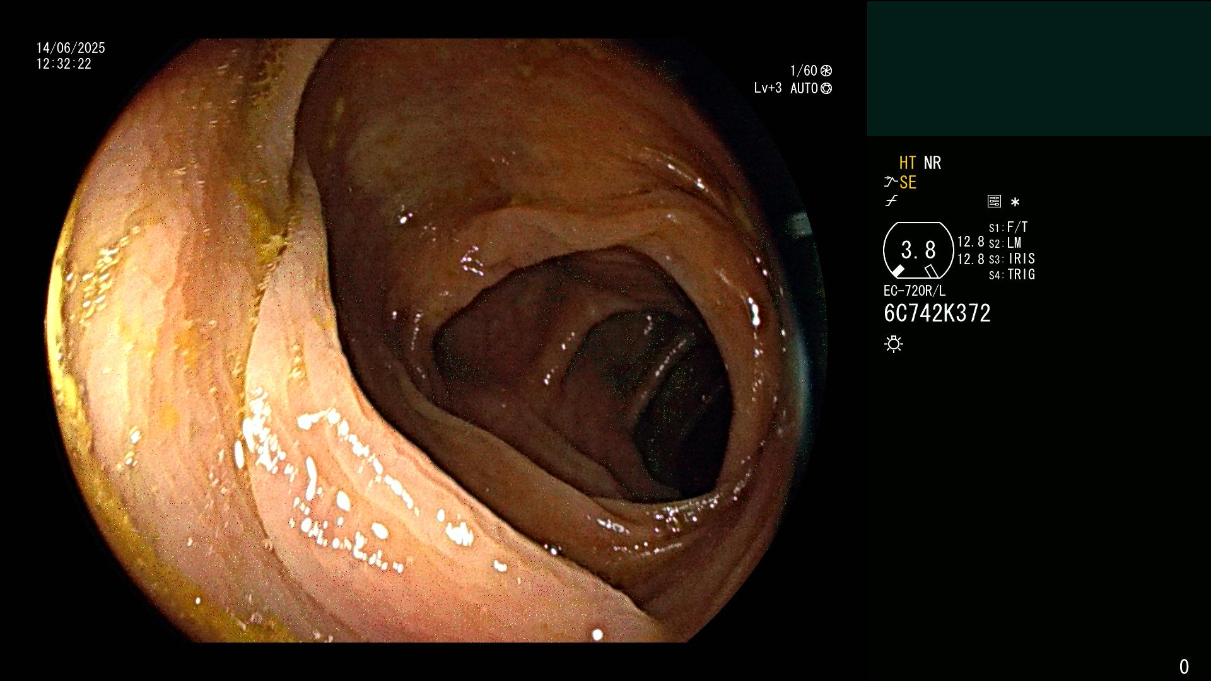Click the S1 F/T switch assignment
1211x681 pixels.
[x=1009, y=227]
